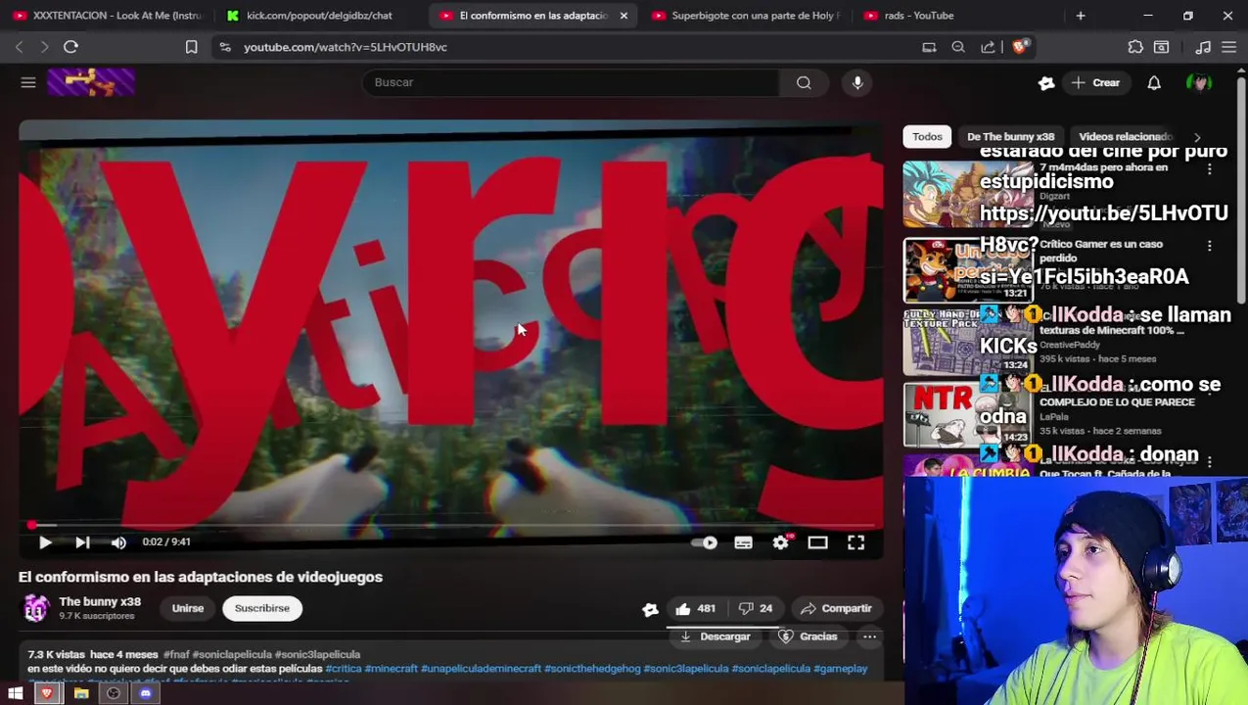Bookmark this page with the bookmark icon
Screen dimensions: 1248x705
[x=192, y=46]
